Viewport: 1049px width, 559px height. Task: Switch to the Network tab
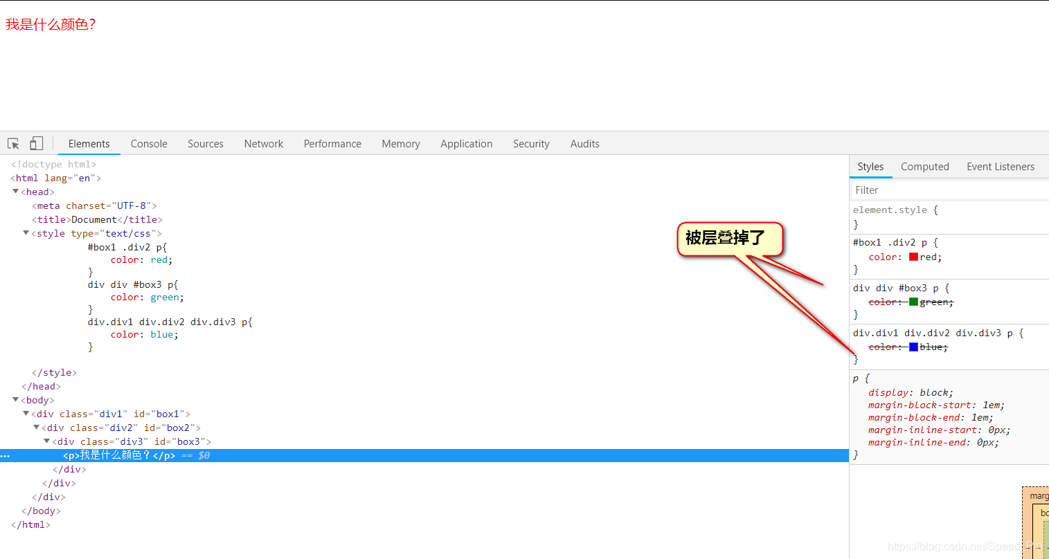tap(264, 144)
